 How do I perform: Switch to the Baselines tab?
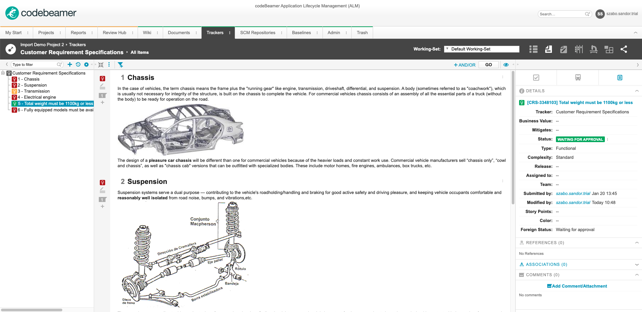pos(302,32)
